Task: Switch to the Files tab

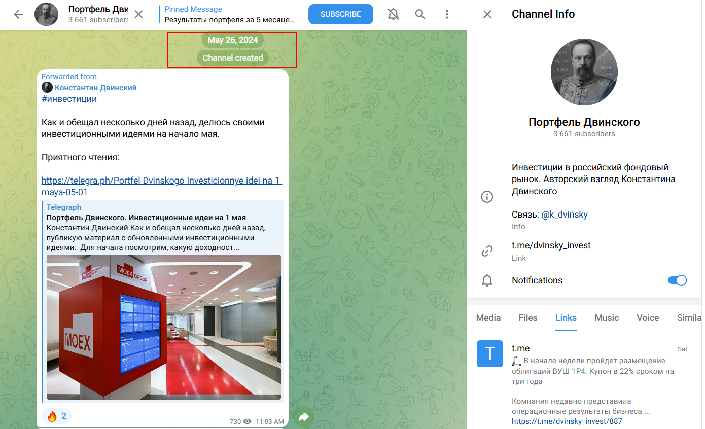Action: (x=528, y=318)
